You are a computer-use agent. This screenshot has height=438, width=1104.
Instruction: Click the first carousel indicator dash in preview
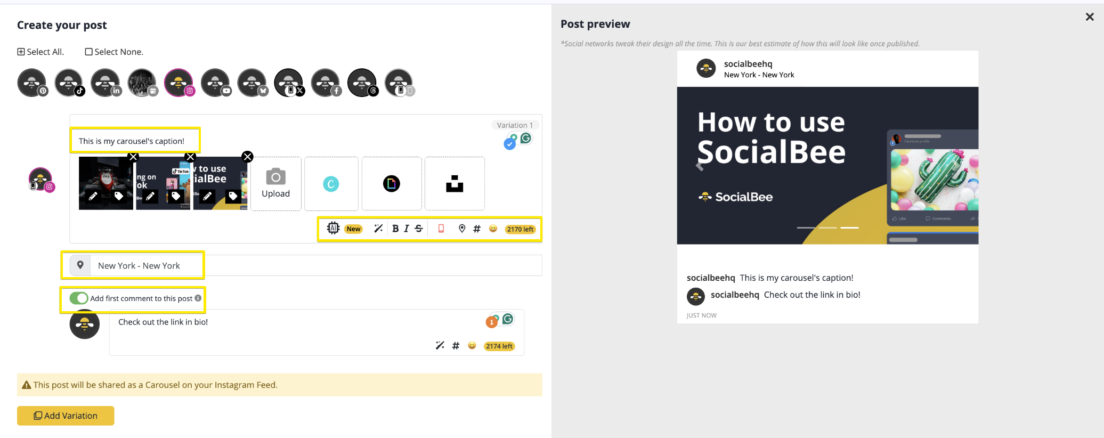(806, 228)
